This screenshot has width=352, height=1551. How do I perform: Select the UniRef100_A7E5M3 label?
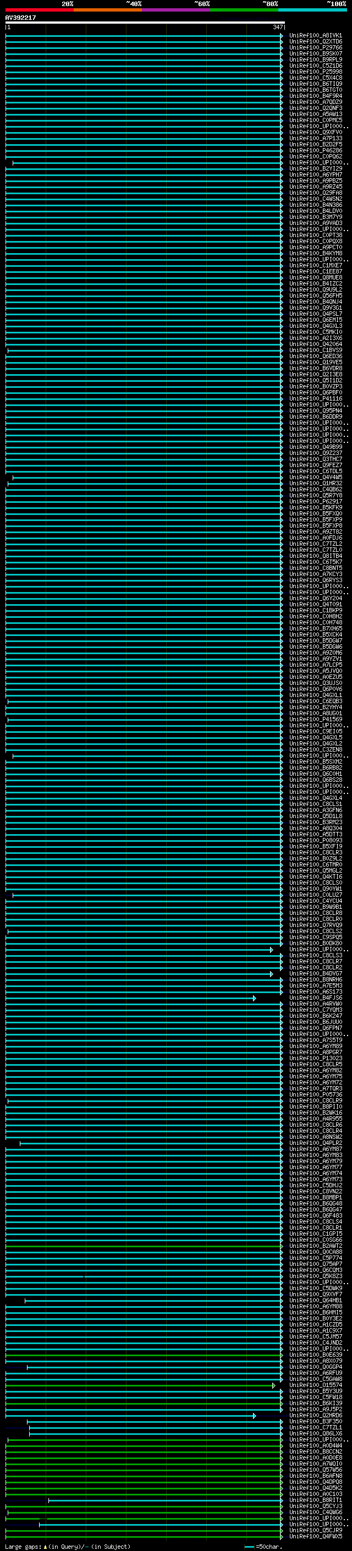pos(315,985)
